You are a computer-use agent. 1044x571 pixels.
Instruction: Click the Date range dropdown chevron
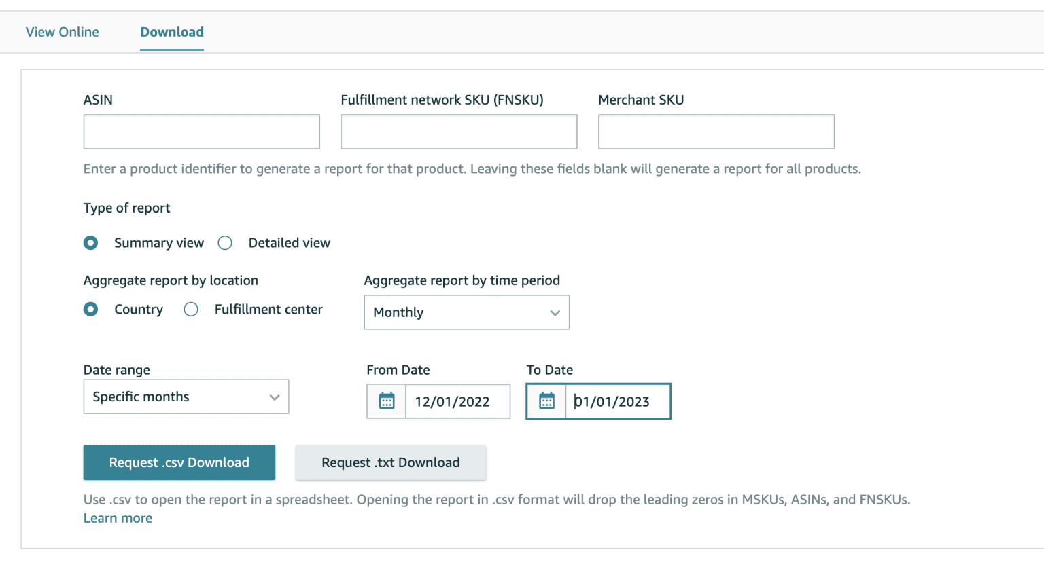pyautogui.click(x=275, y=397)
